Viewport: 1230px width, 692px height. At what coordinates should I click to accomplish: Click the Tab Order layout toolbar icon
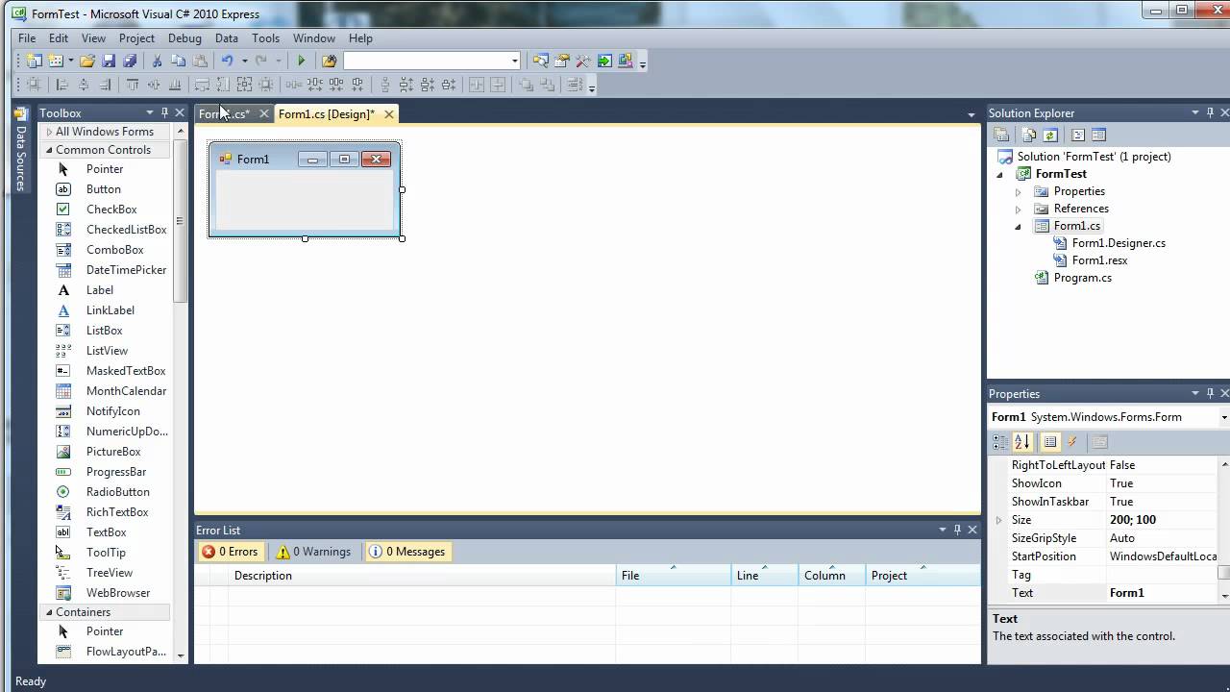(575, 85)
